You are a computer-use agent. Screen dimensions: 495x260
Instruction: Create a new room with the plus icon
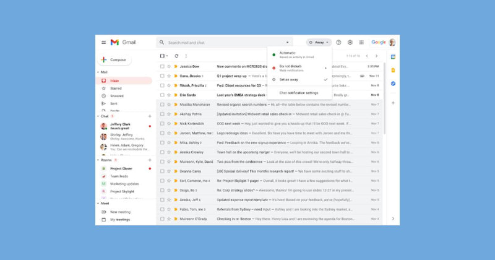pos(150,160)
